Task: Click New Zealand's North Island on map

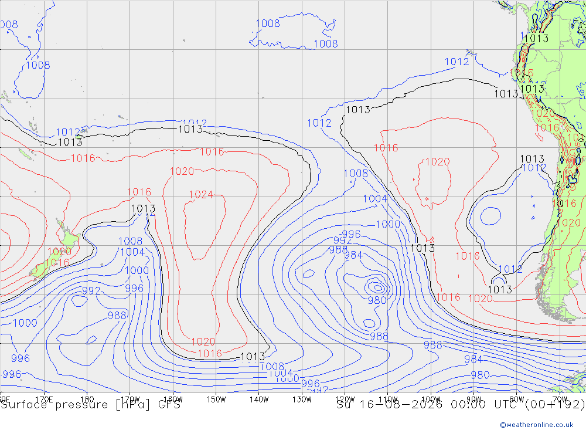Action: pyautogui.click(x=69, y=235)
